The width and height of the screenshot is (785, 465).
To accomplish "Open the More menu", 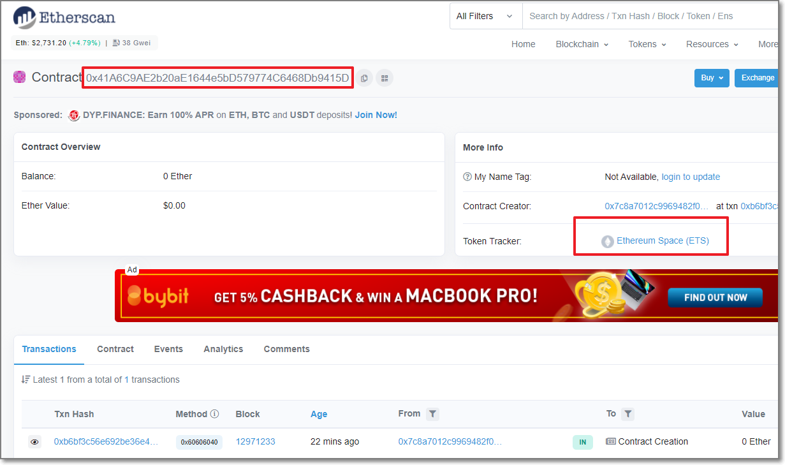I will 768,44.
